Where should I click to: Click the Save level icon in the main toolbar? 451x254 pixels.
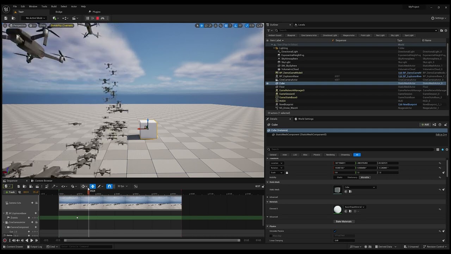6,18
